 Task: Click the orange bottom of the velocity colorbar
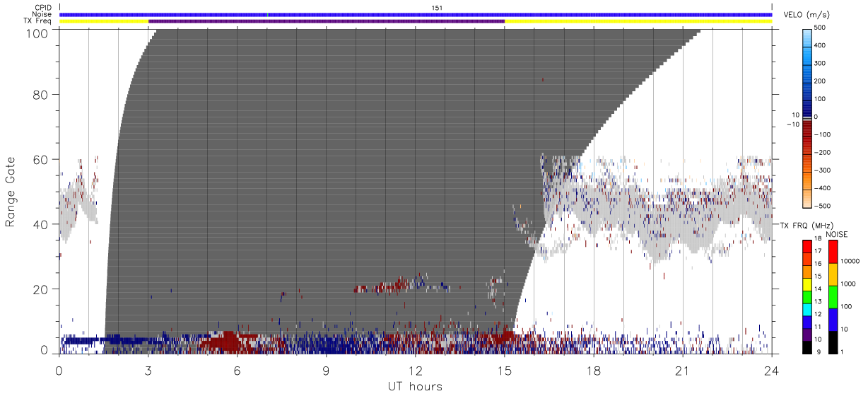808,198
